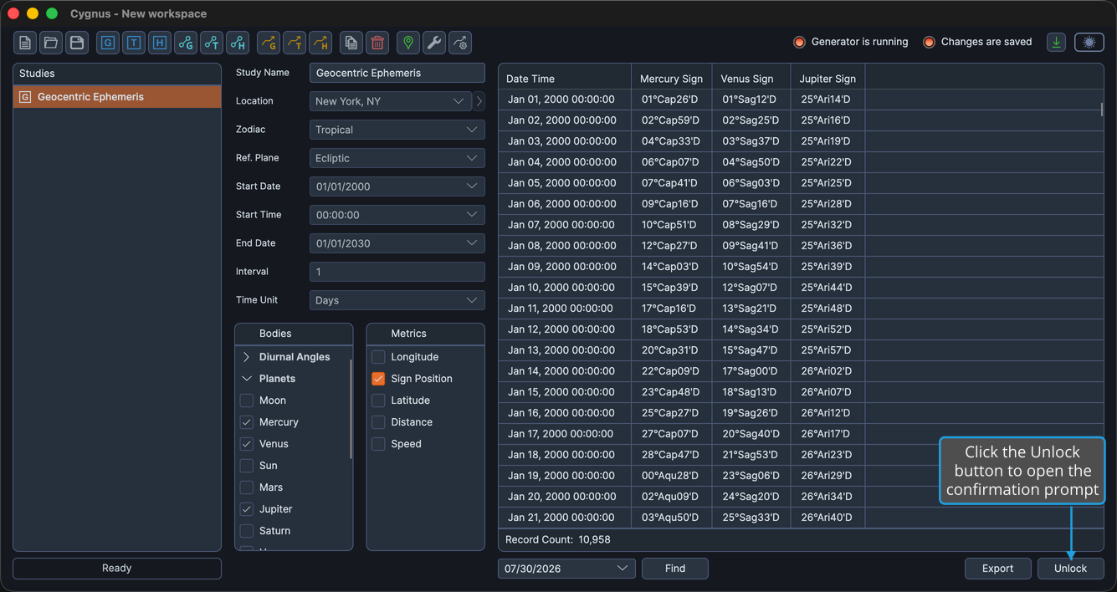Click the Unlock button
The image size is (1117, 592).
(x=1071, y=569)
